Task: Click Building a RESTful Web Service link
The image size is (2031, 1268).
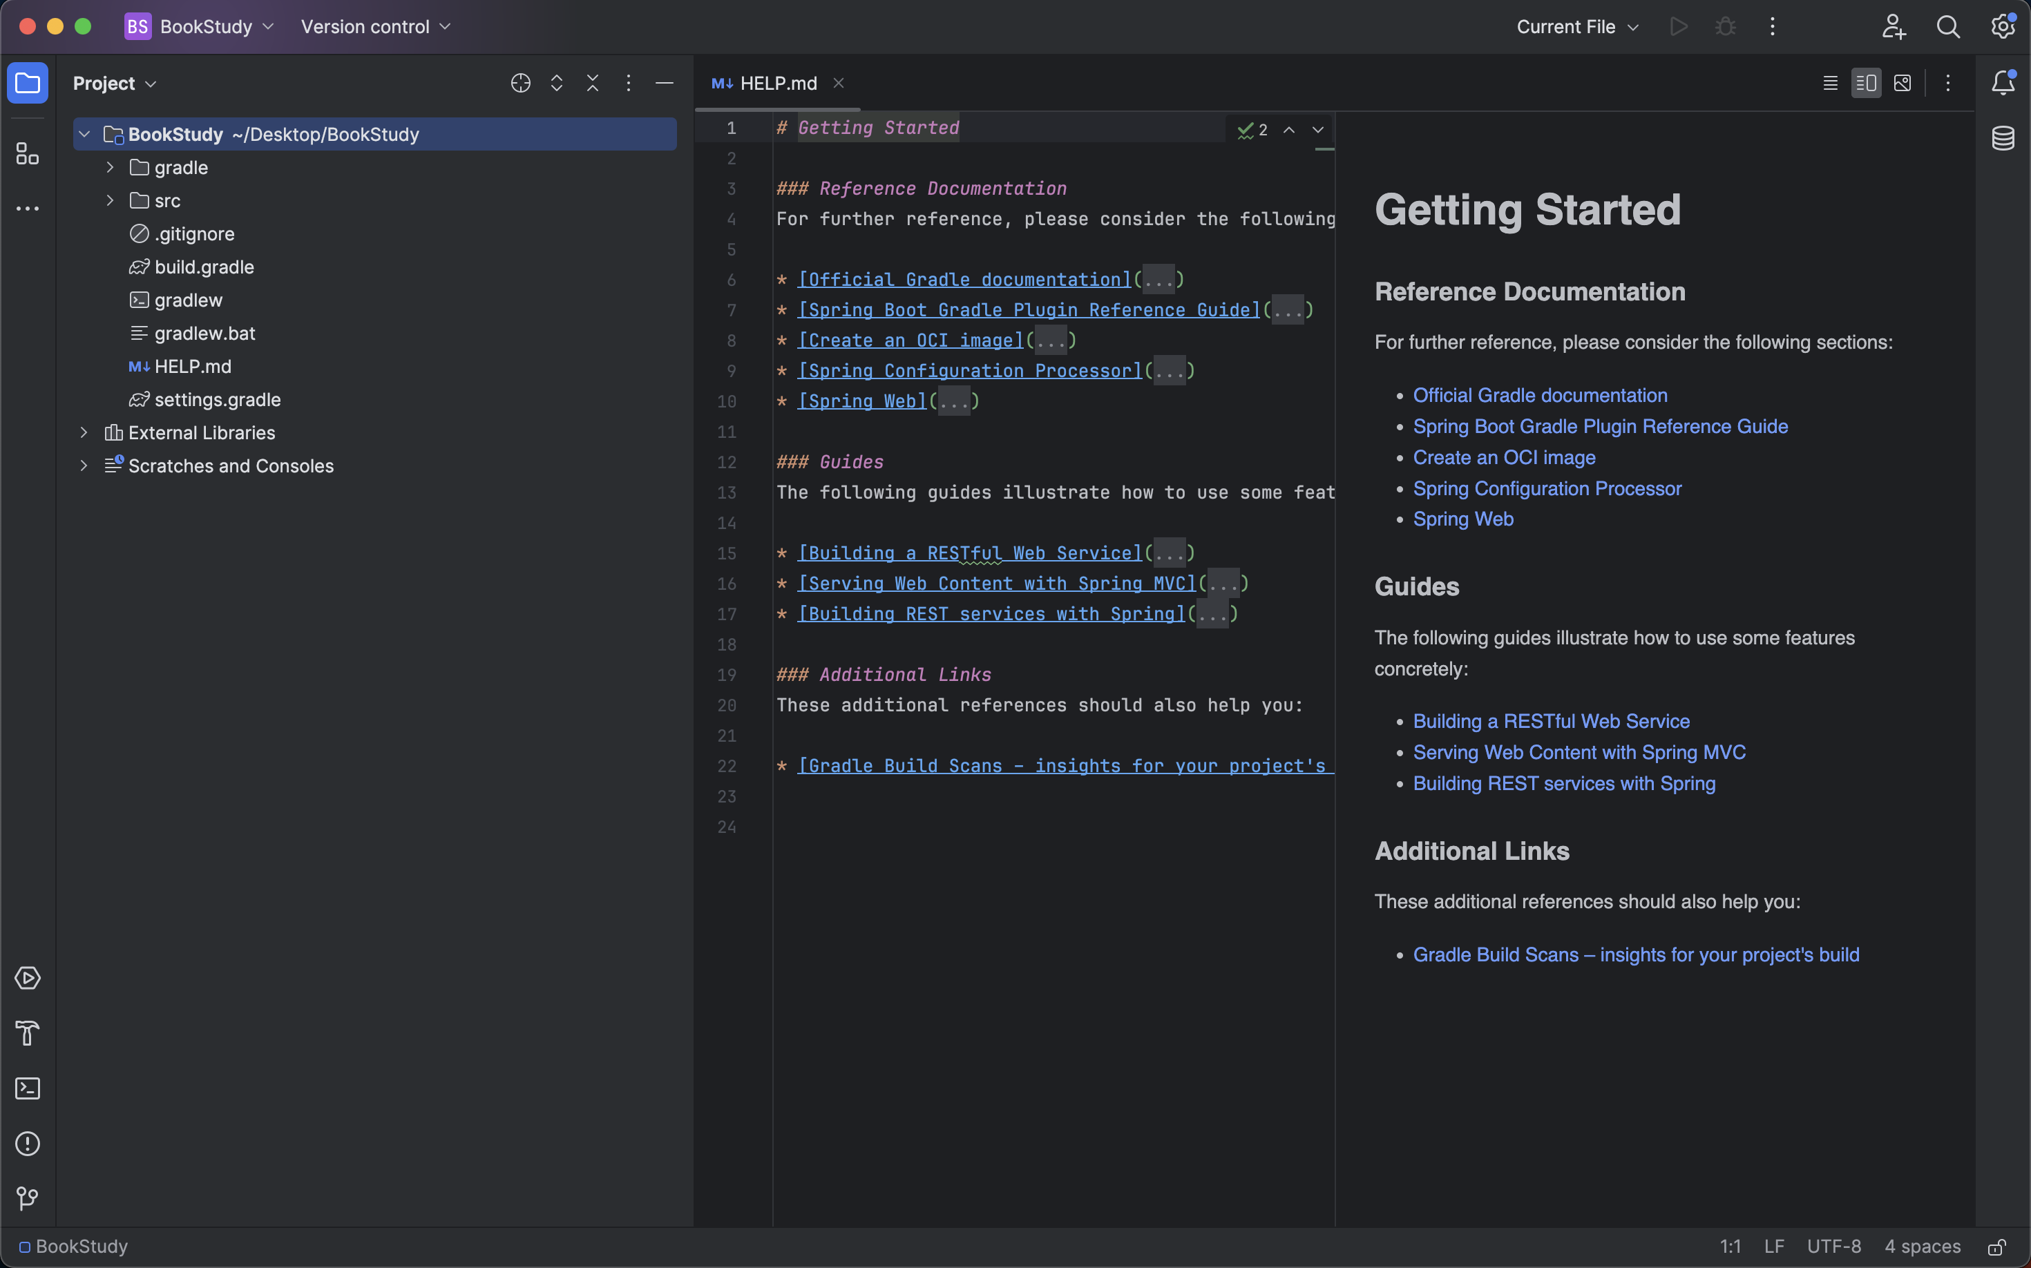Action: [x=1550, y=721]
